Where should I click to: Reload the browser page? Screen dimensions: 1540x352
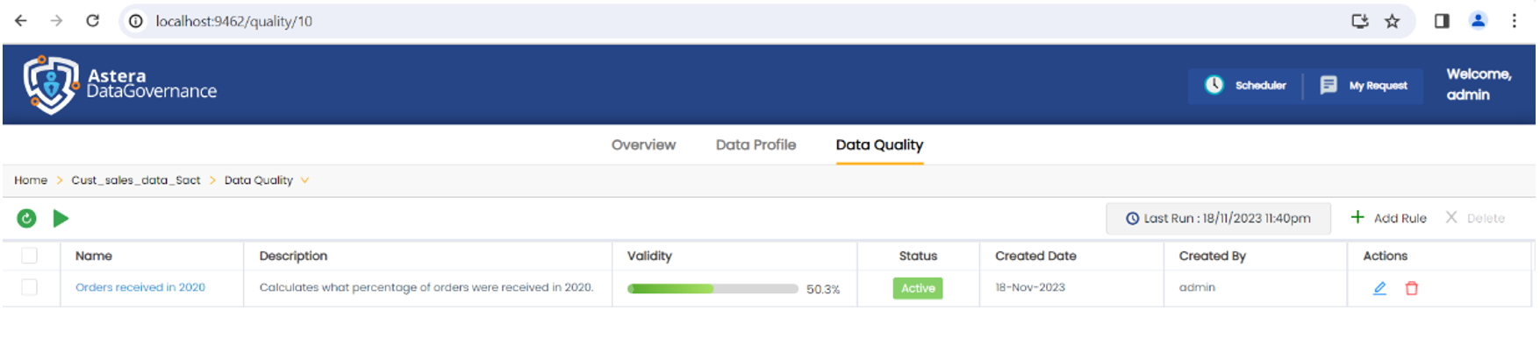pyautogui.click(x=92, y=21)
